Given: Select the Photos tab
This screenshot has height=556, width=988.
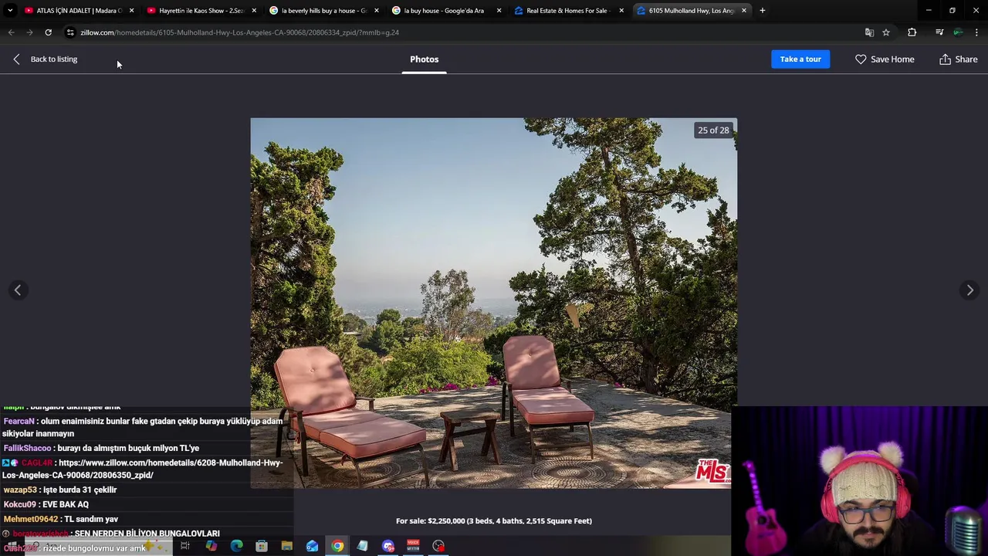Looking at the screenshot, I should coord(424,59).
